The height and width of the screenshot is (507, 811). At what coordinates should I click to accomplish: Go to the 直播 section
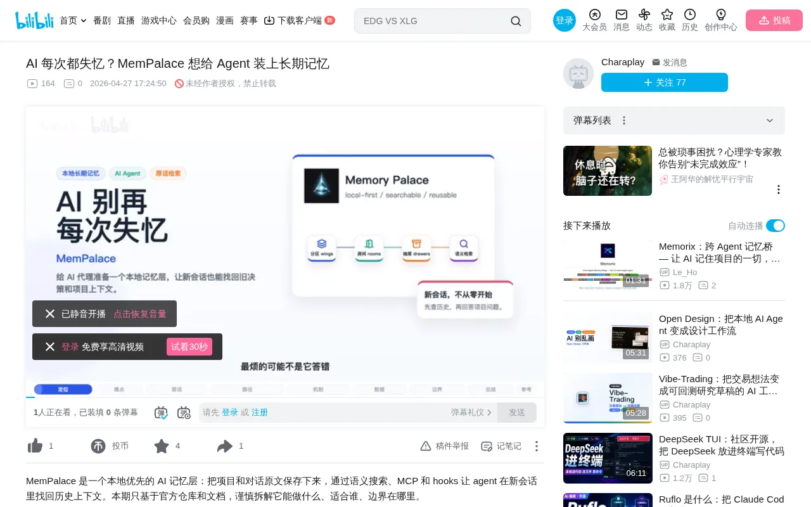pos(126,20)
